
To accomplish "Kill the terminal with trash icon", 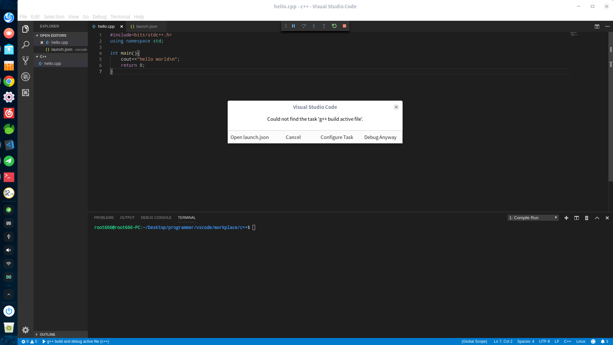I will coord(587,218).
